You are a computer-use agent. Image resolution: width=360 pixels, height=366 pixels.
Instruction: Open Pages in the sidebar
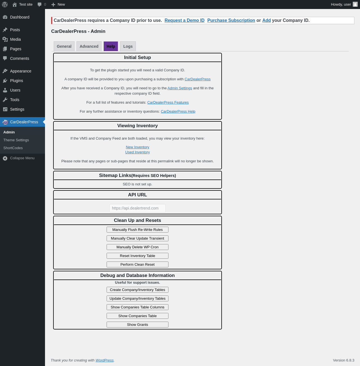point(22,49)
